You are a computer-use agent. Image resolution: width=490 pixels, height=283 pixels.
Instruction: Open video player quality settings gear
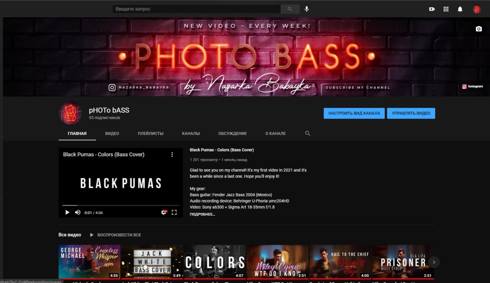[164, 212]
